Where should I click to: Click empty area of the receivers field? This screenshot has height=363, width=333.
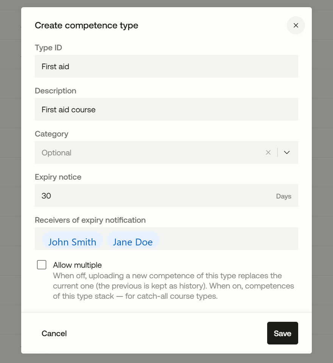228,239
